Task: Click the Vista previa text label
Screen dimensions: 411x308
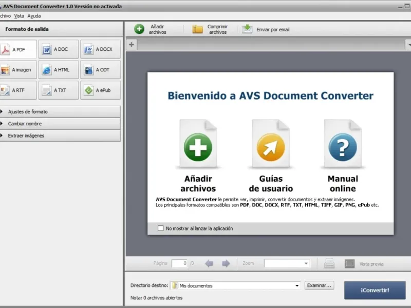Action: (x=371, y=264)
